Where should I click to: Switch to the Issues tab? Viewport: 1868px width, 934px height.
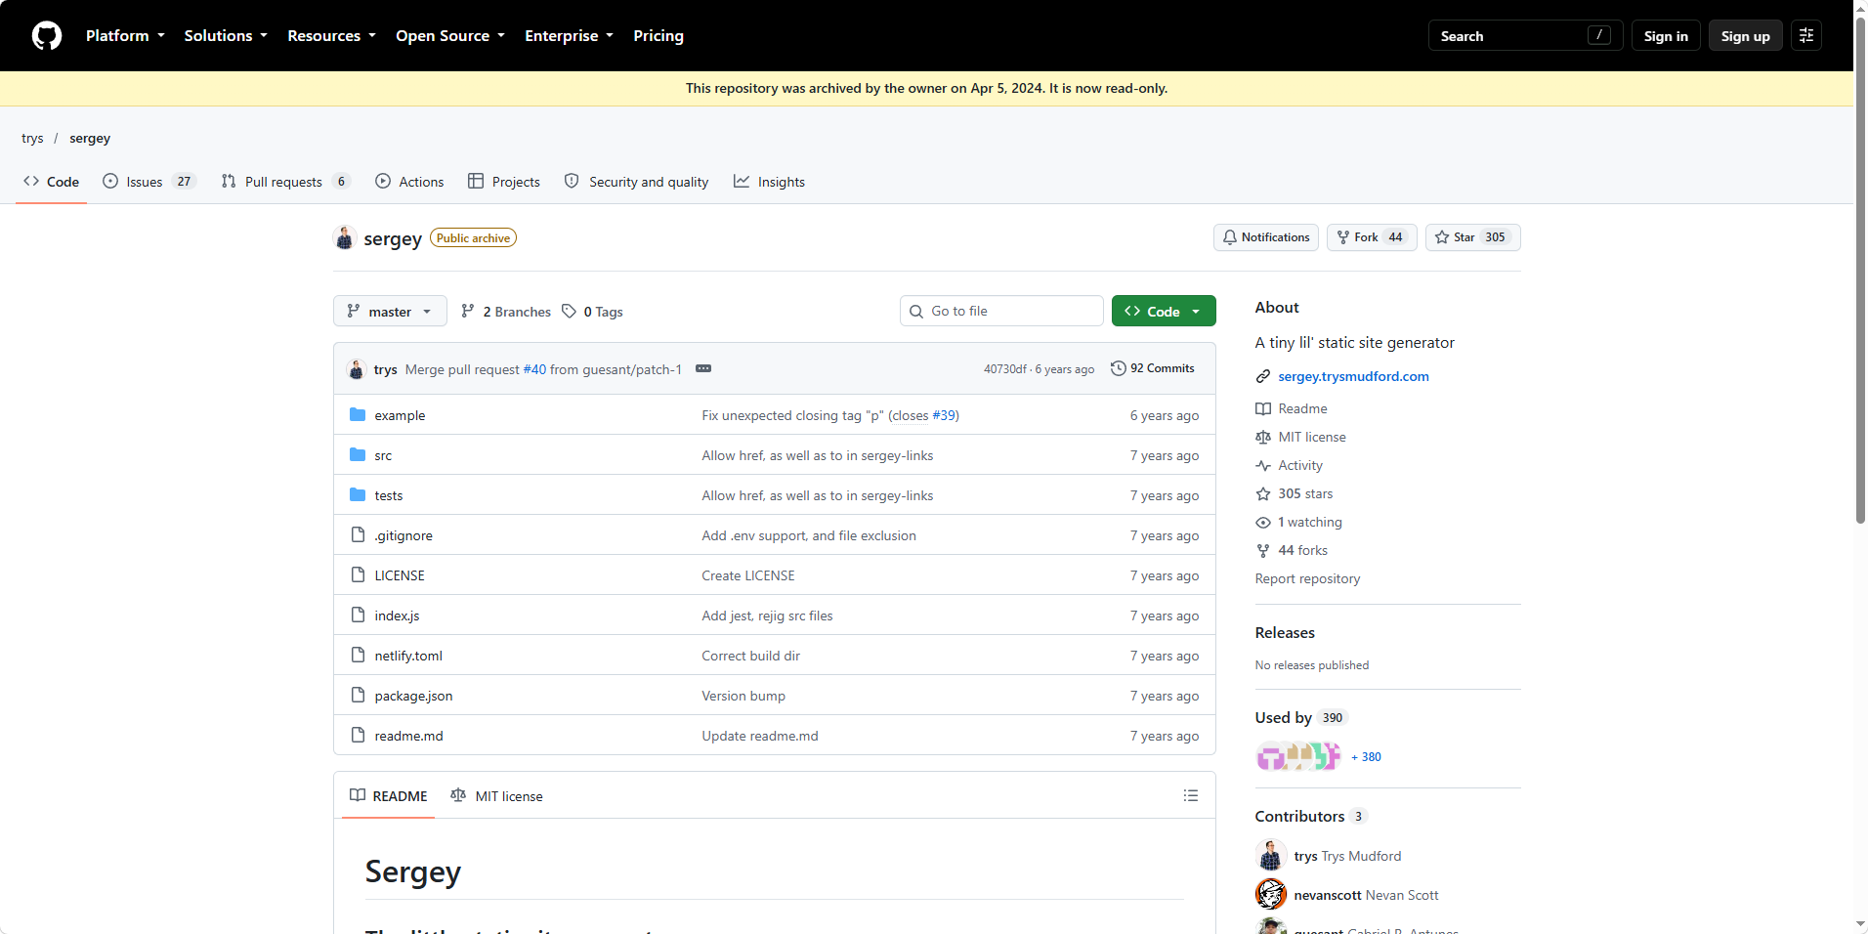[149, 182]
